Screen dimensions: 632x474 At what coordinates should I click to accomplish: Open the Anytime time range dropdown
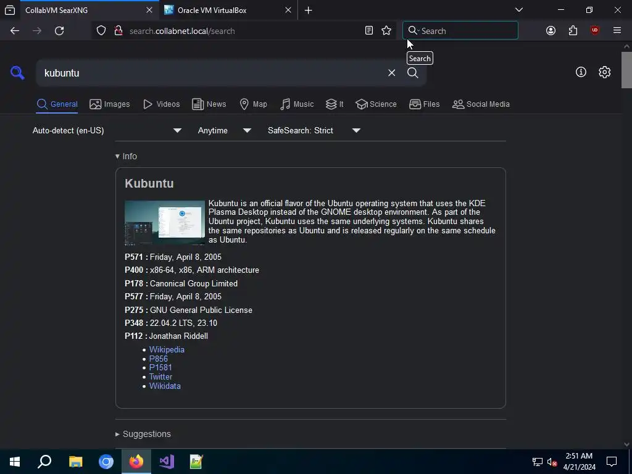(225, 131)
